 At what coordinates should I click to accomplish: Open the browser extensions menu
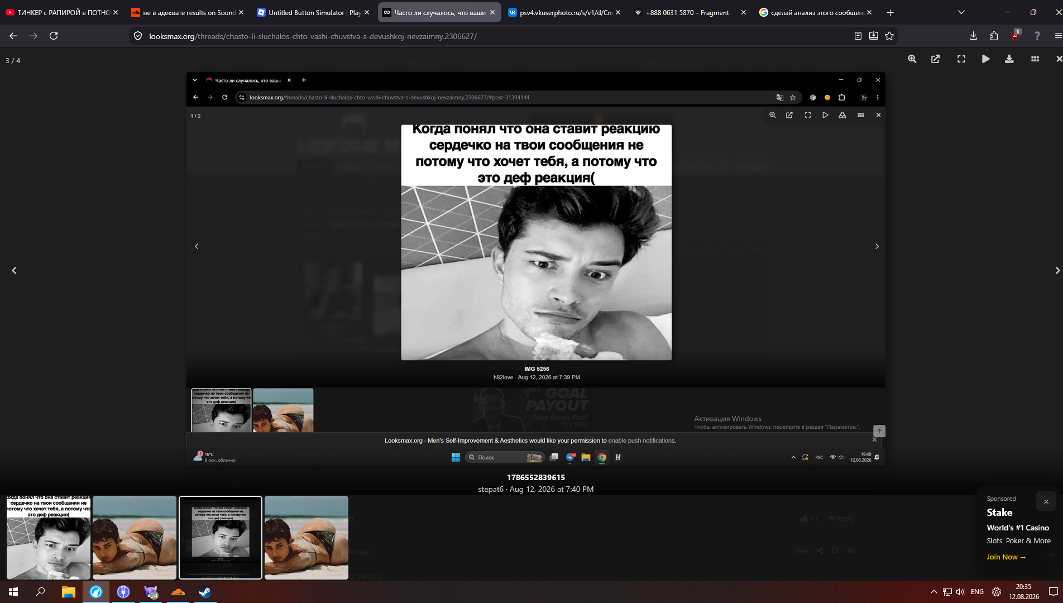tap(994, 36)
